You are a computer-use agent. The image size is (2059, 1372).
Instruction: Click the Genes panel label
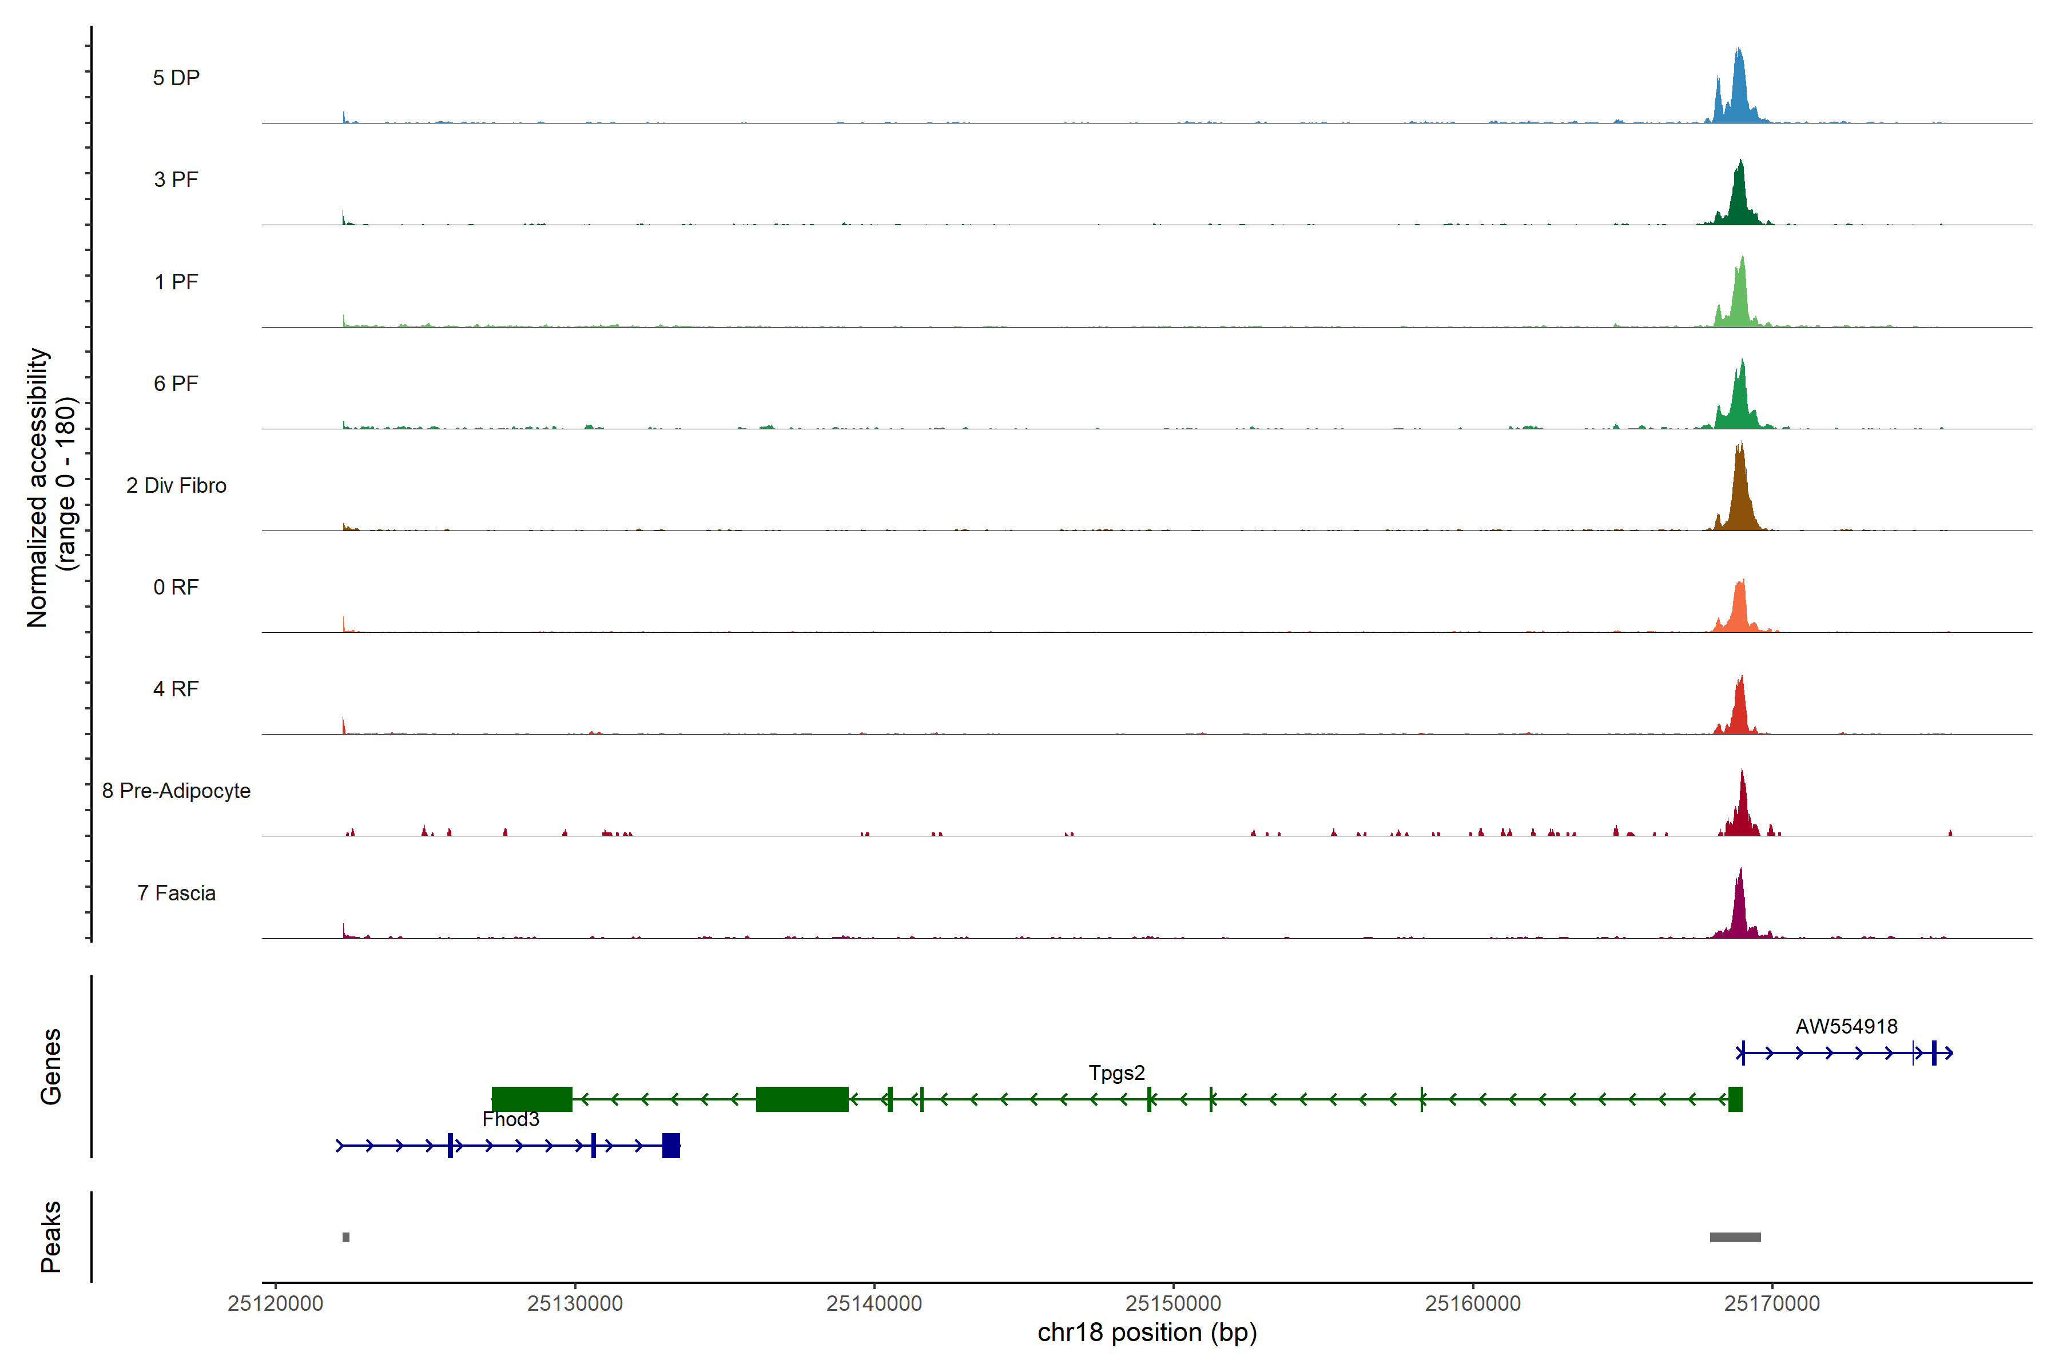click(51, 1067)
